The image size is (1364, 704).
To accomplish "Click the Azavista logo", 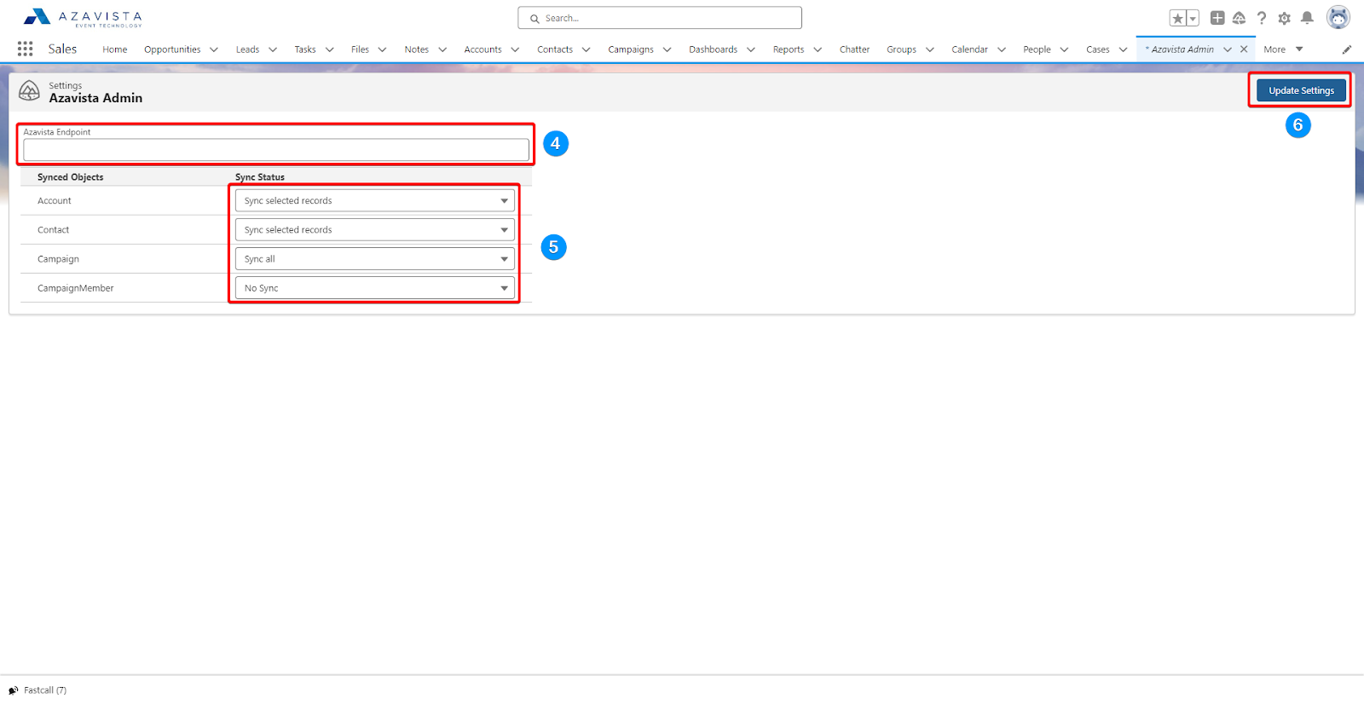I will pos(83,17).
